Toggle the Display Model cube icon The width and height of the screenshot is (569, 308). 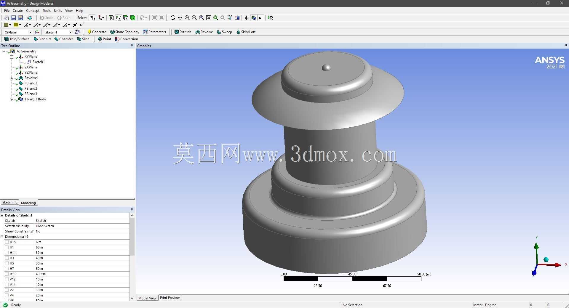[x=254, y=18]
